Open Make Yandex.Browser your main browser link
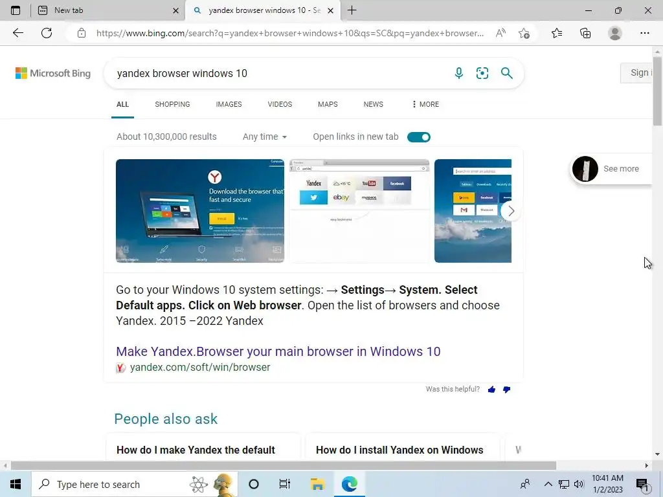Screen dimensions: 663x497 [x=278, y=351]
